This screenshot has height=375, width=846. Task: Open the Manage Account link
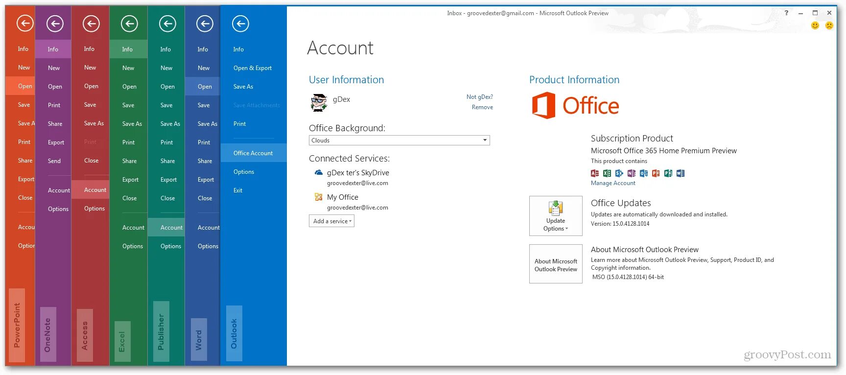pyautogui.click(x=613, y=183)
